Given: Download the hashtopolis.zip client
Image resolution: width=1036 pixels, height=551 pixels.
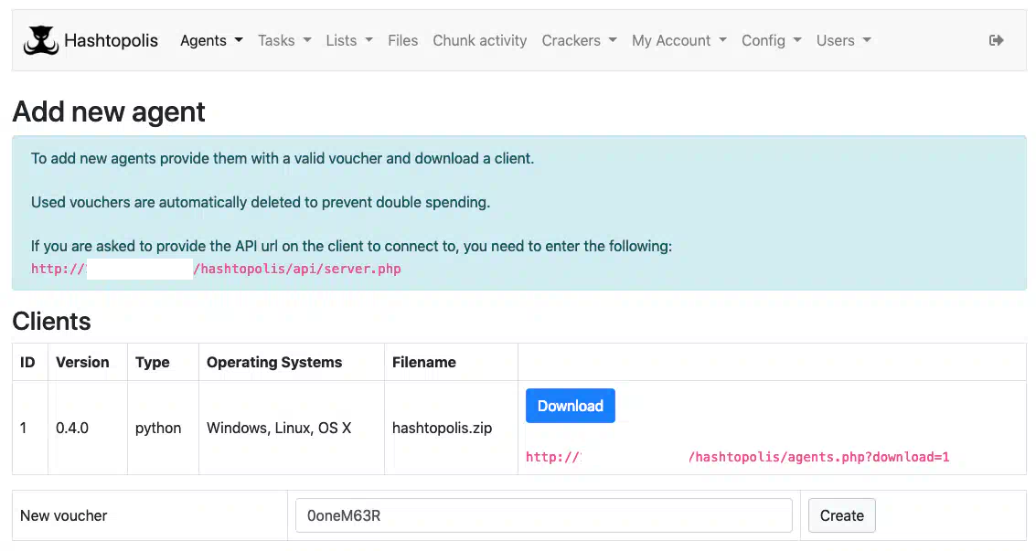Looking at the screenshot, I should point(571,406).
